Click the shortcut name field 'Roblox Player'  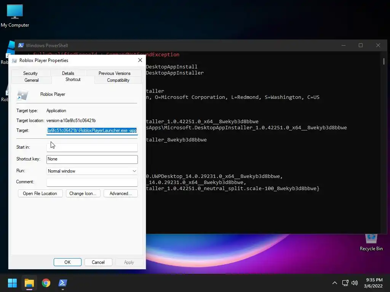point(53,94)
